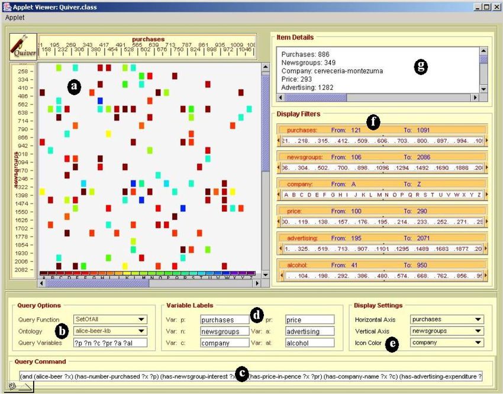Click the Var a field containing advertising
The image size is (503, 394).
pyautogui.click(x=310, y=331)
